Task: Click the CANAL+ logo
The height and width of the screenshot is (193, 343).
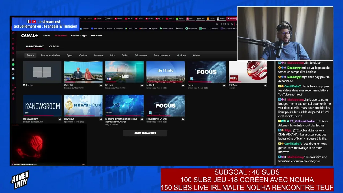Action: tap(29, 36)
